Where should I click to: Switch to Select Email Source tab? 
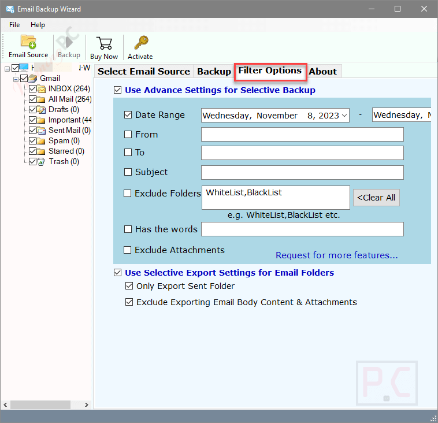(x=144, y=71)
